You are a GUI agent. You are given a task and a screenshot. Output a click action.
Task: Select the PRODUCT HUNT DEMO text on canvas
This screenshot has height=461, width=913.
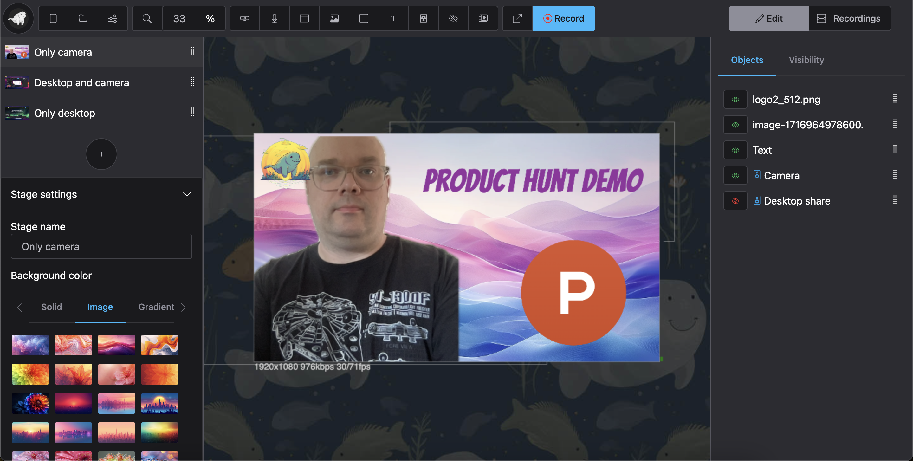point(533,180)
